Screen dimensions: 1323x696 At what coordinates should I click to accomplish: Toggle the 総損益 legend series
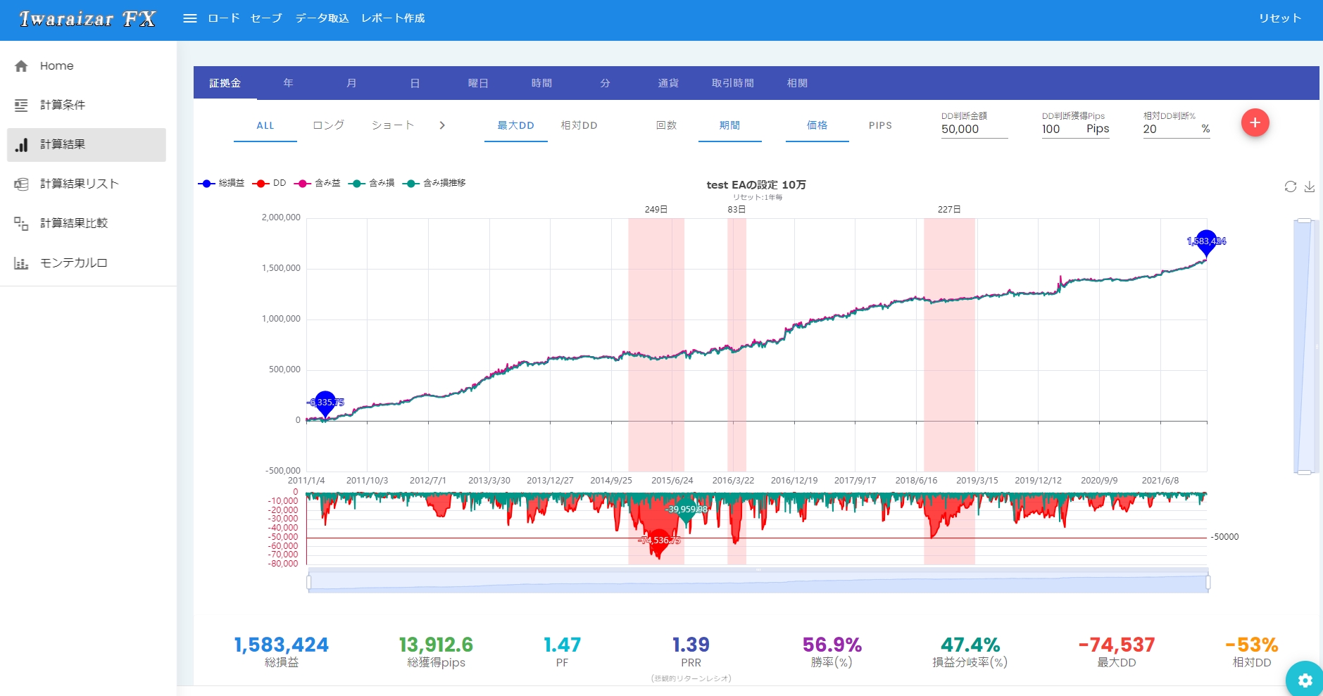coord(222,183)
